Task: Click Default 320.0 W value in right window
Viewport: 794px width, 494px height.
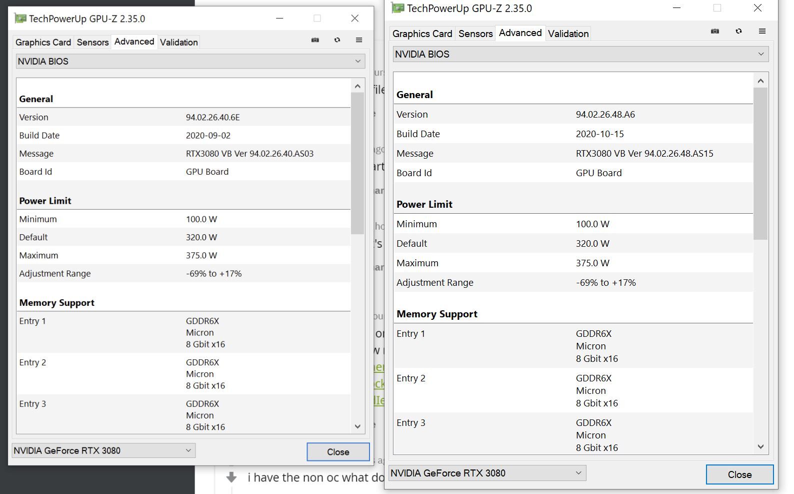Action: click(592, 243)
